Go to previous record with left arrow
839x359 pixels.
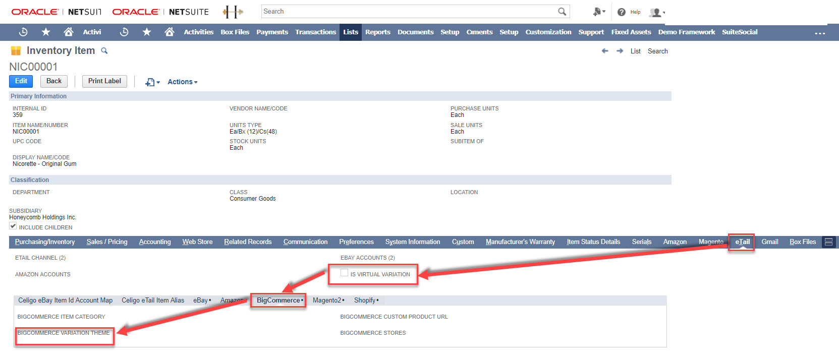605,51
